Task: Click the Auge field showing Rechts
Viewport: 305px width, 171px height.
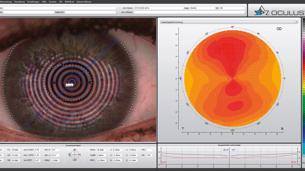Action: (x=202, y=8)
